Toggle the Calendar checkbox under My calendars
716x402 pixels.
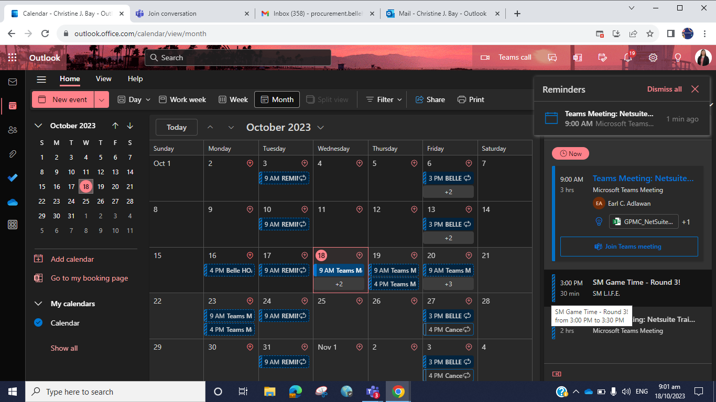pyautogui.click(x=38, y=322)
